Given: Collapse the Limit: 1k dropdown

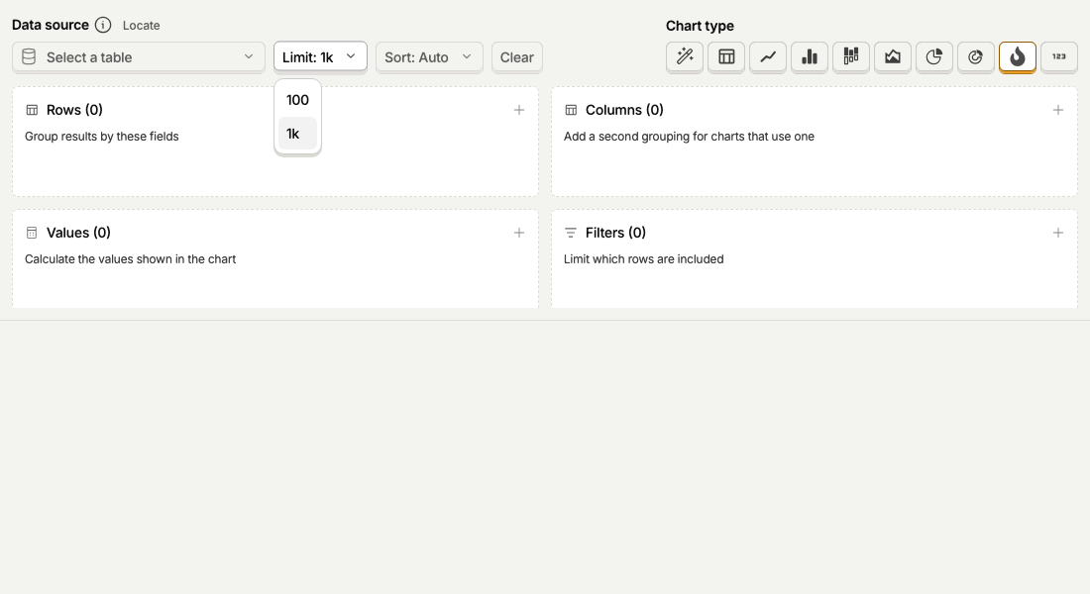Looking at the screenshot, I should (x=320, y=57).
